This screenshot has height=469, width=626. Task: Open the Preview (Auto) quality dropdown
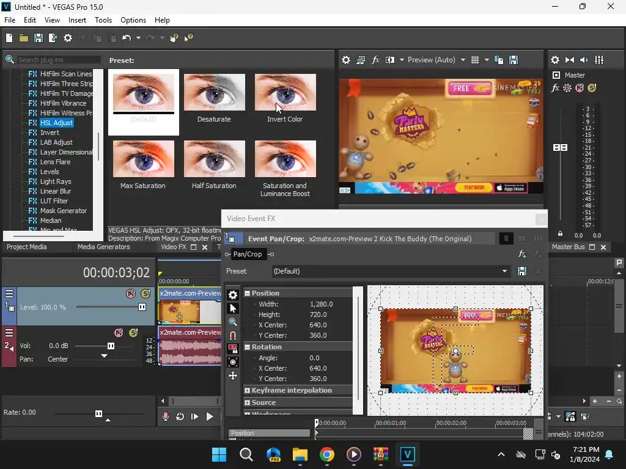click(463, 60)
